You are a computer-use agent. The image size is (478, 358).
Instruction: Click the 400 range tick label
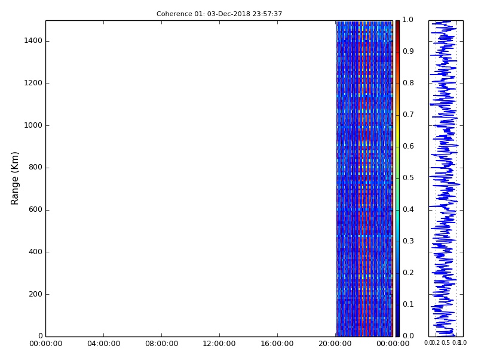click(35, 252)
